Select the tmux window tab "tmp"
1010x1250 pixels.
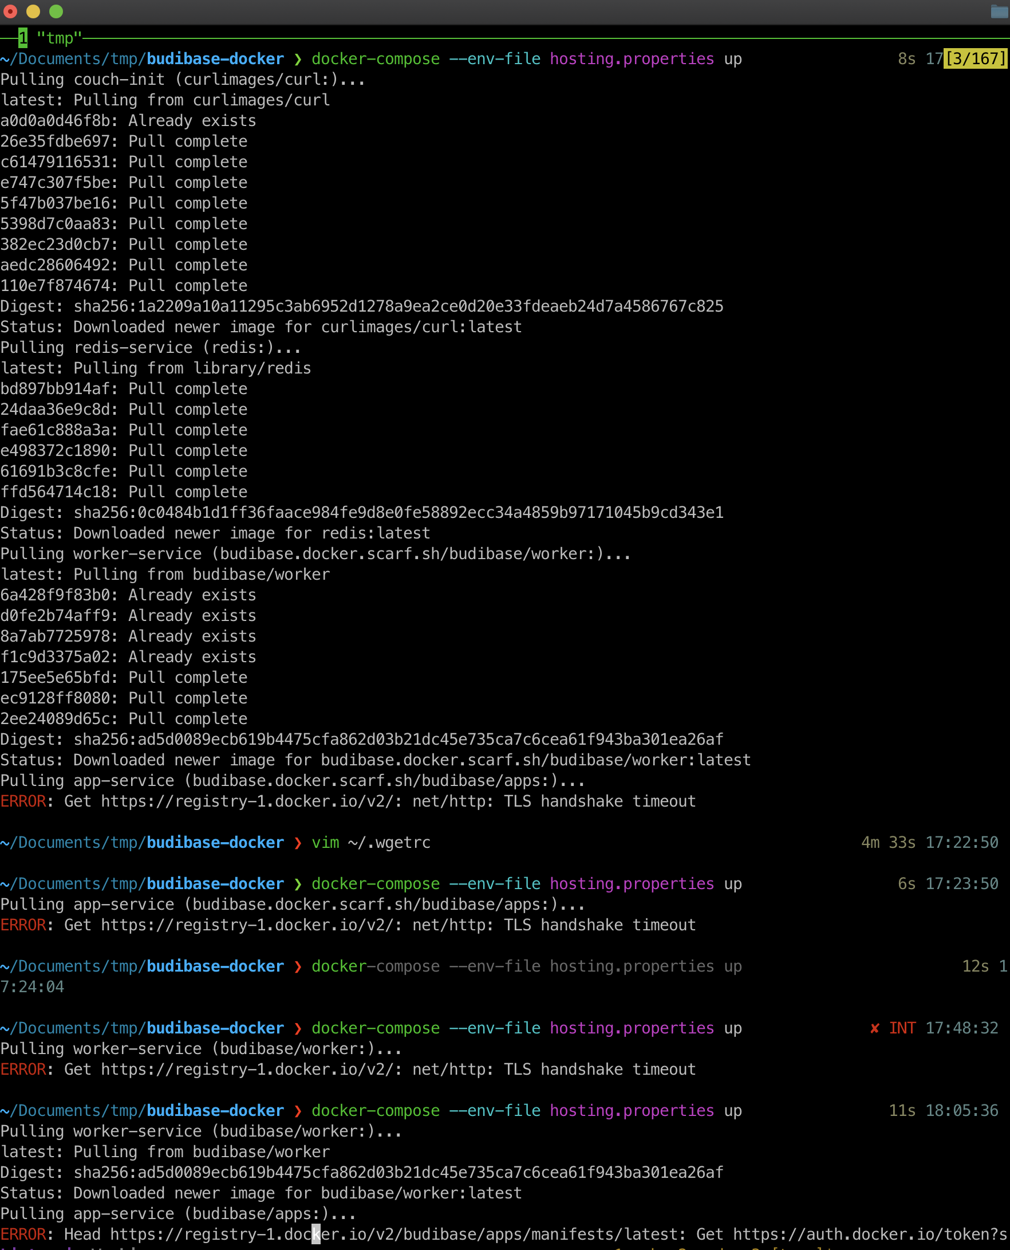click(59, 38)
